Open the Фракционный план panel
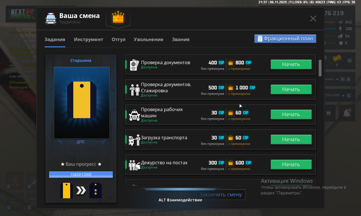This screenshot has height=216, width=361. [x=285, y=38]
